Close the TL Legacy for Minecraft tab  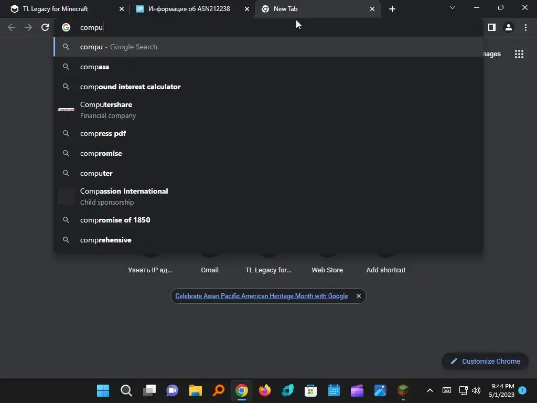tap(122, 9)
